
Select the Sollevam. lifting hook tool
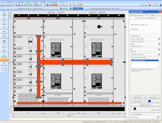click(4, 51)
